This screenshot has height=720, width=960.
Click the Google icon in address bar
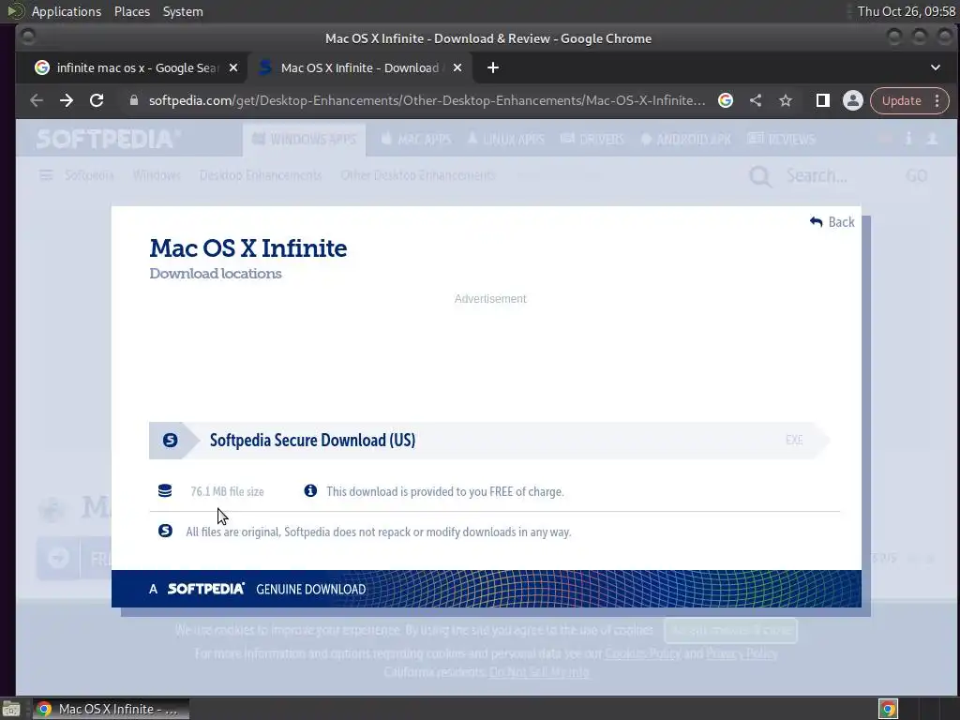click(726, 100)
